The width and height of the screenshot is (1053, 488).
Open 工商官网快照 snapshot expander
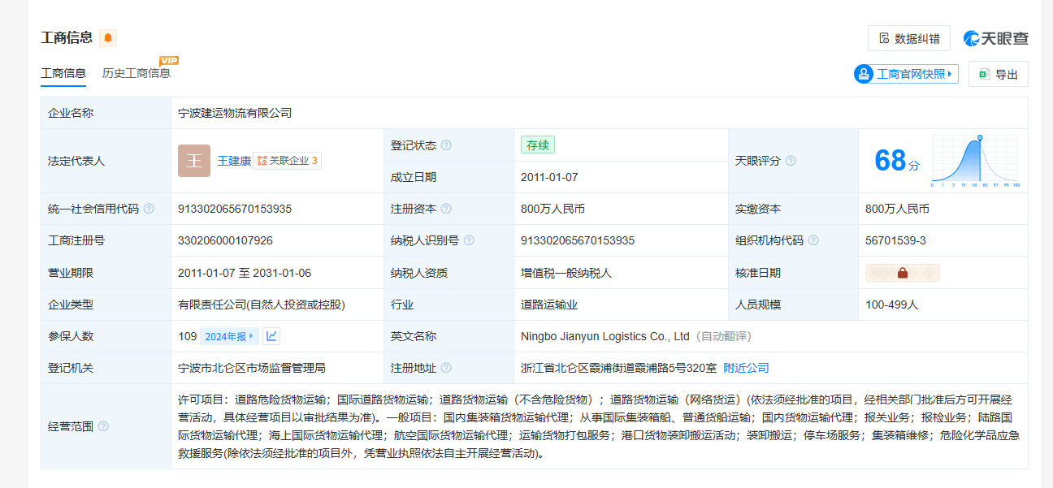(x=906, y=74)
